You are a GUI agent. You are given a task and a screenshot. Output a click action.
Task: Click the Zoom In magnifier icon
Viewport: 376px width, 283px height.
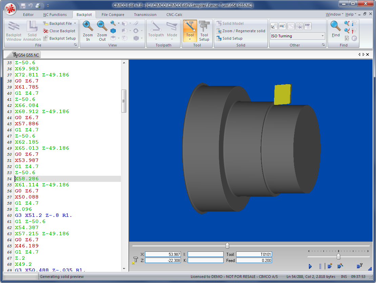click(88, 26)
